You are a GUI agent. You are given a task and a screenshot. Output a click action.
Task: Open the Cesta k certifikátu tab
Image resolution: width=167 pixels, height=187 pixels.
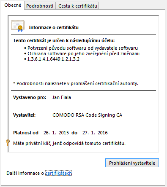pos(78,6)
